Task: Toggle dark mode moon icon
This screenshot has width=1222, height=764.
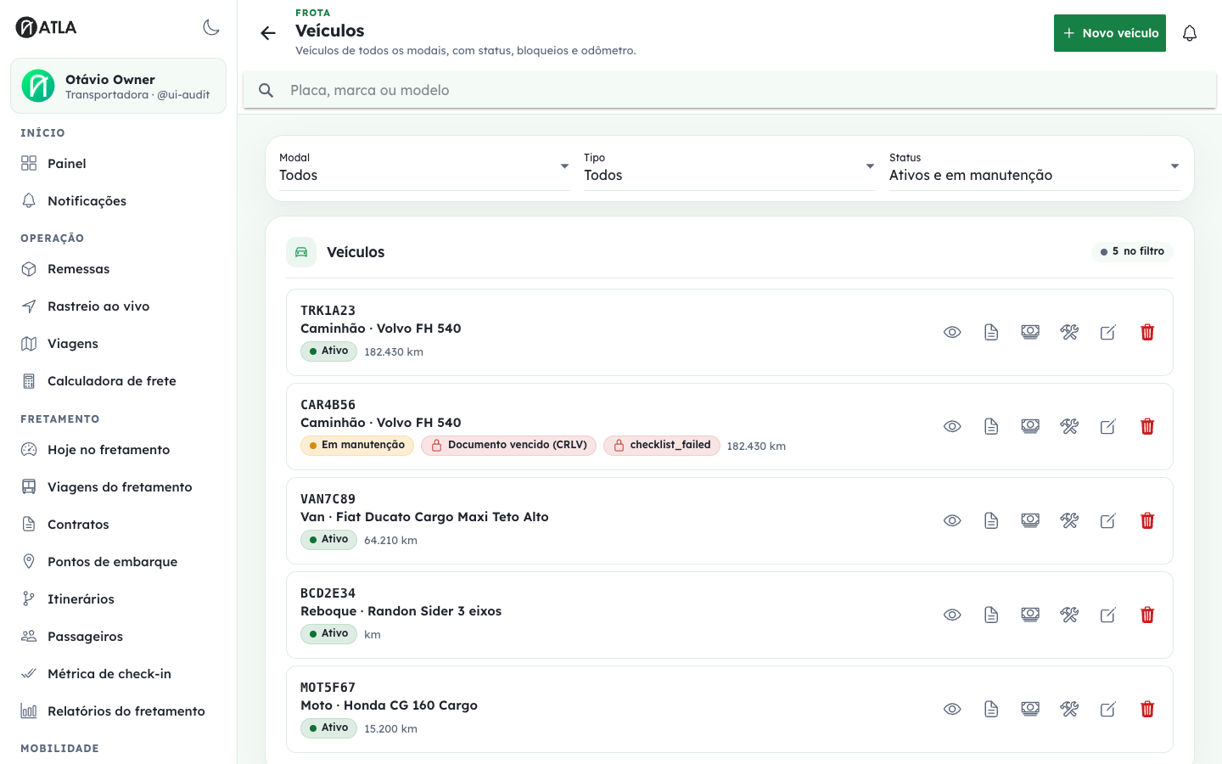Action: point(211,27)
